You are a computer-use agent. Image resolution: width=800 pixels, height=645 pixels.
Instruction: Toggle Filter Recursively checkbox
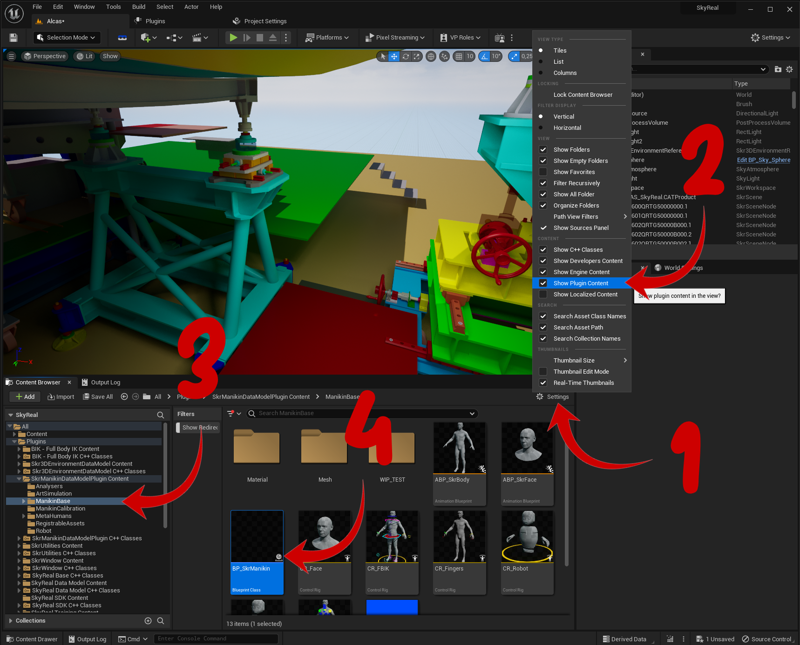click(x=543, y=183)
